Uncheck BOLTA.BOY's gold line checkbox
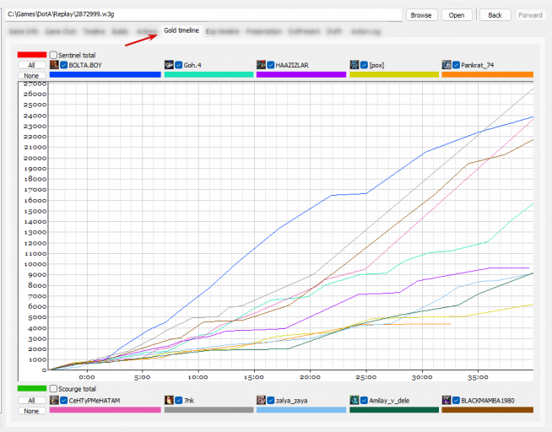The image size is (552, 432). 63,65
